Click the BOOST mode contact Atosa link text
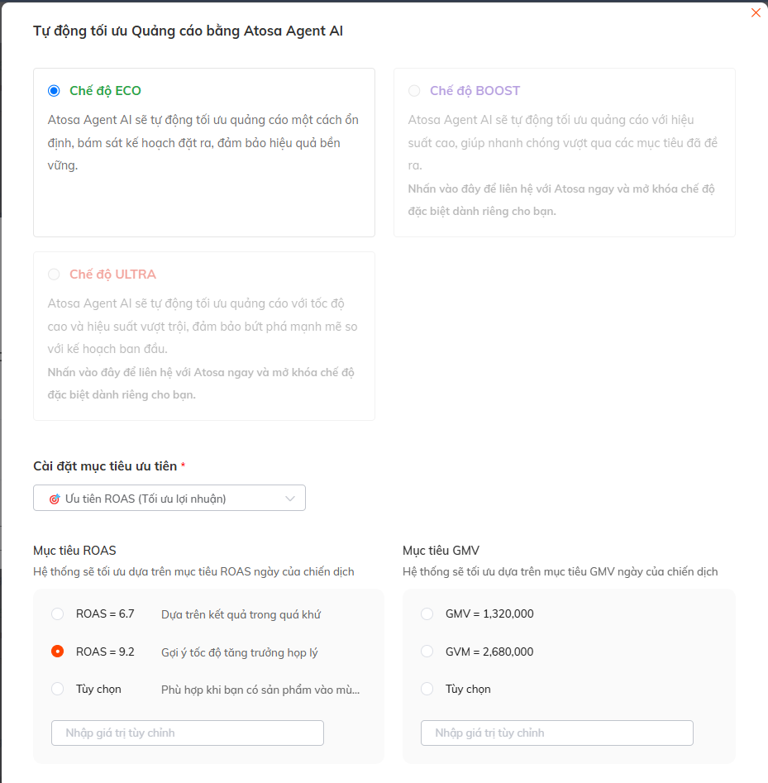 [561, 200]
